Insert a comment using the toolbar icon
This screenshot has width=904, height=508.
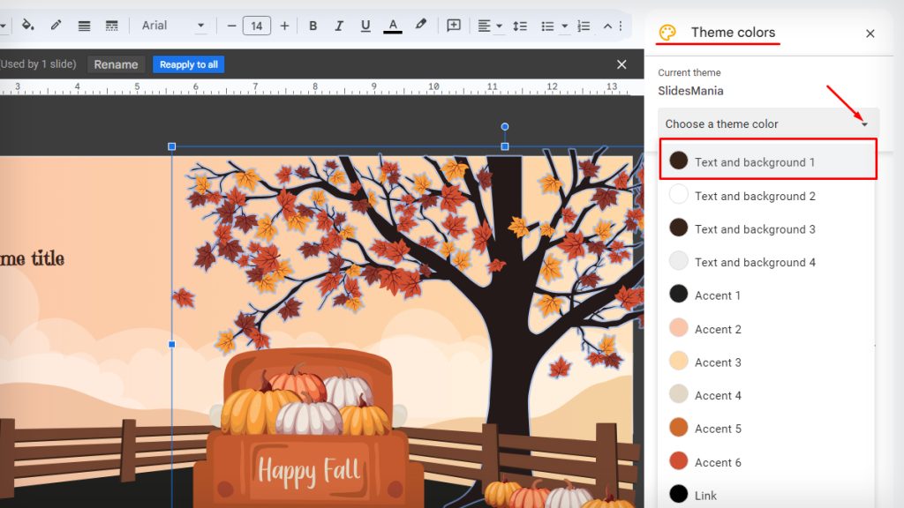point(453,26)
